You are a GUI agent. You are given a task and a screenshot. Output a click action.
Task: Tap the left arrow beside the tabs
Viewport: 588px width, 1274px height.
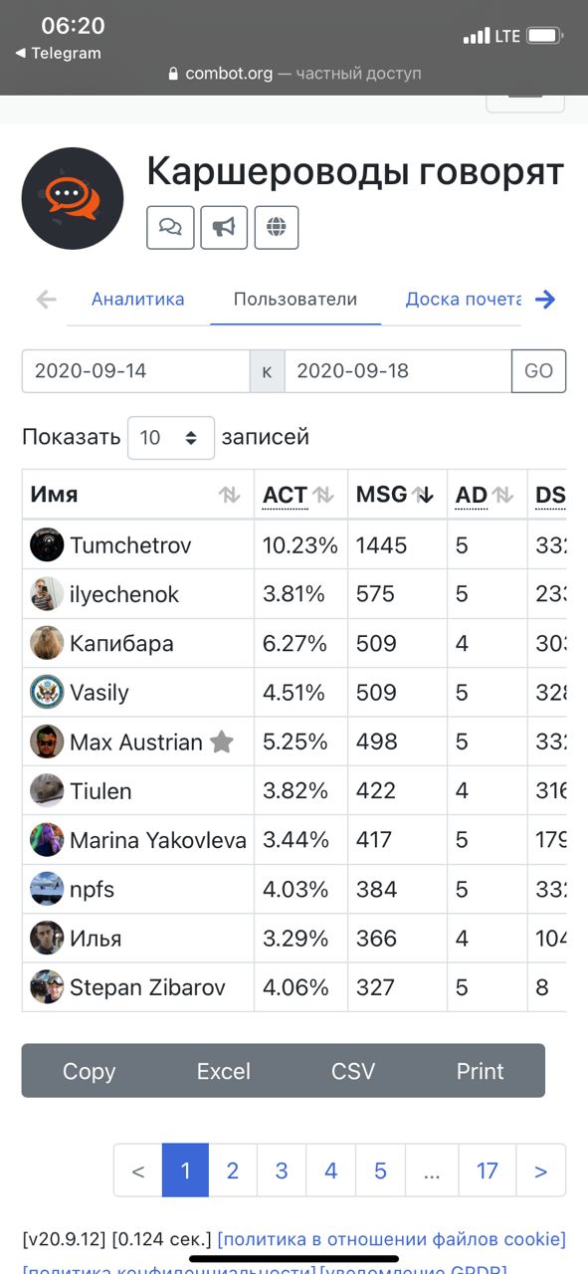[46, 299]
